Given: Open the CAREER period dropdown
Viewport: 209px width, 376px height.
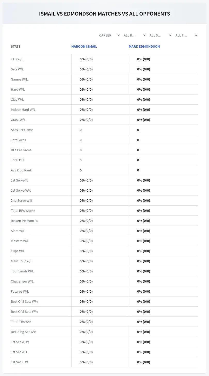Looking at the screenshot, I should click(x=109, y=35).
